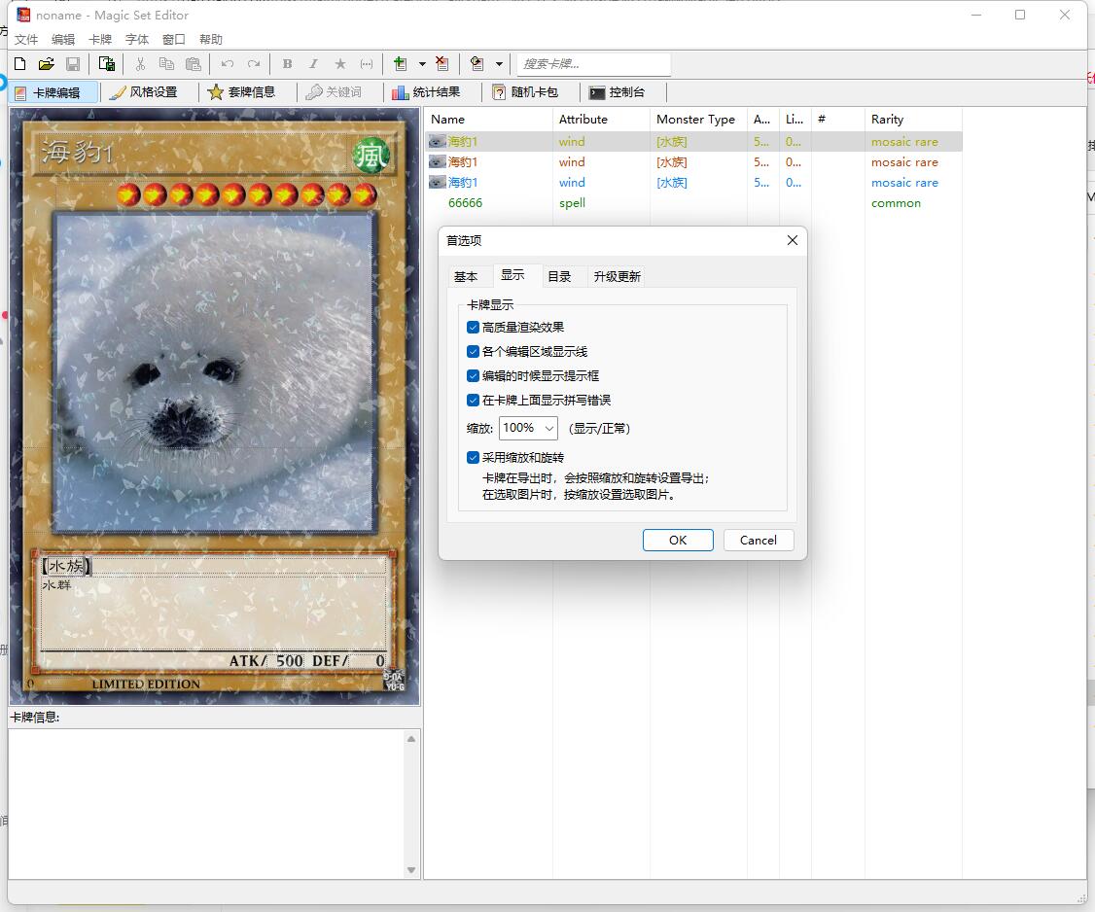The width and height of the screenshot is (1095, 912).
Task: Click the Paste clipboard icon
Action: pos(194,64)
